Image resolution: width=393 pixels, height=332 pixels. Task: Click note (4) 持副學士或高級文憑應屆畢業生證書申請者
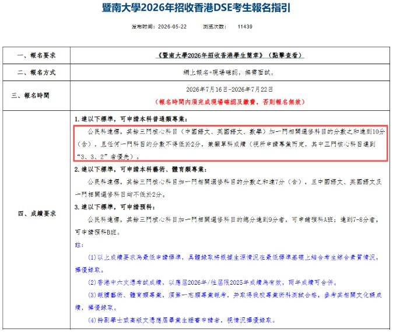(x=182, y=320)
